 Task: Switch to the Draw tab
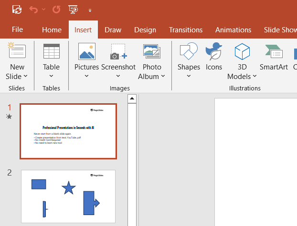pyautogui.click(x=113, y=30)
